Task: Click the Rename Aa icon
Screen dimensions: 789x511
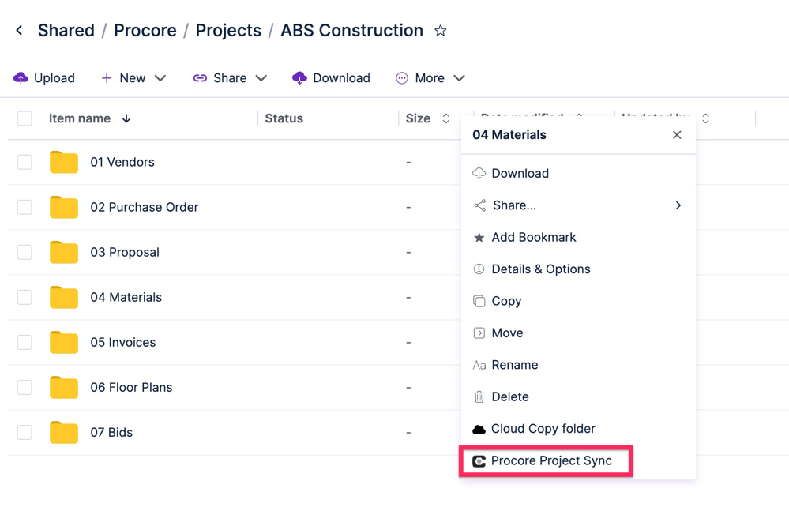Action: tap(480, 365)
